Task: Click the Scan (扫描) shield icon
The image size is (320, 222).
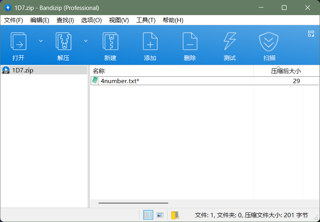Action: pyautogui.click(x=269, y=42)
